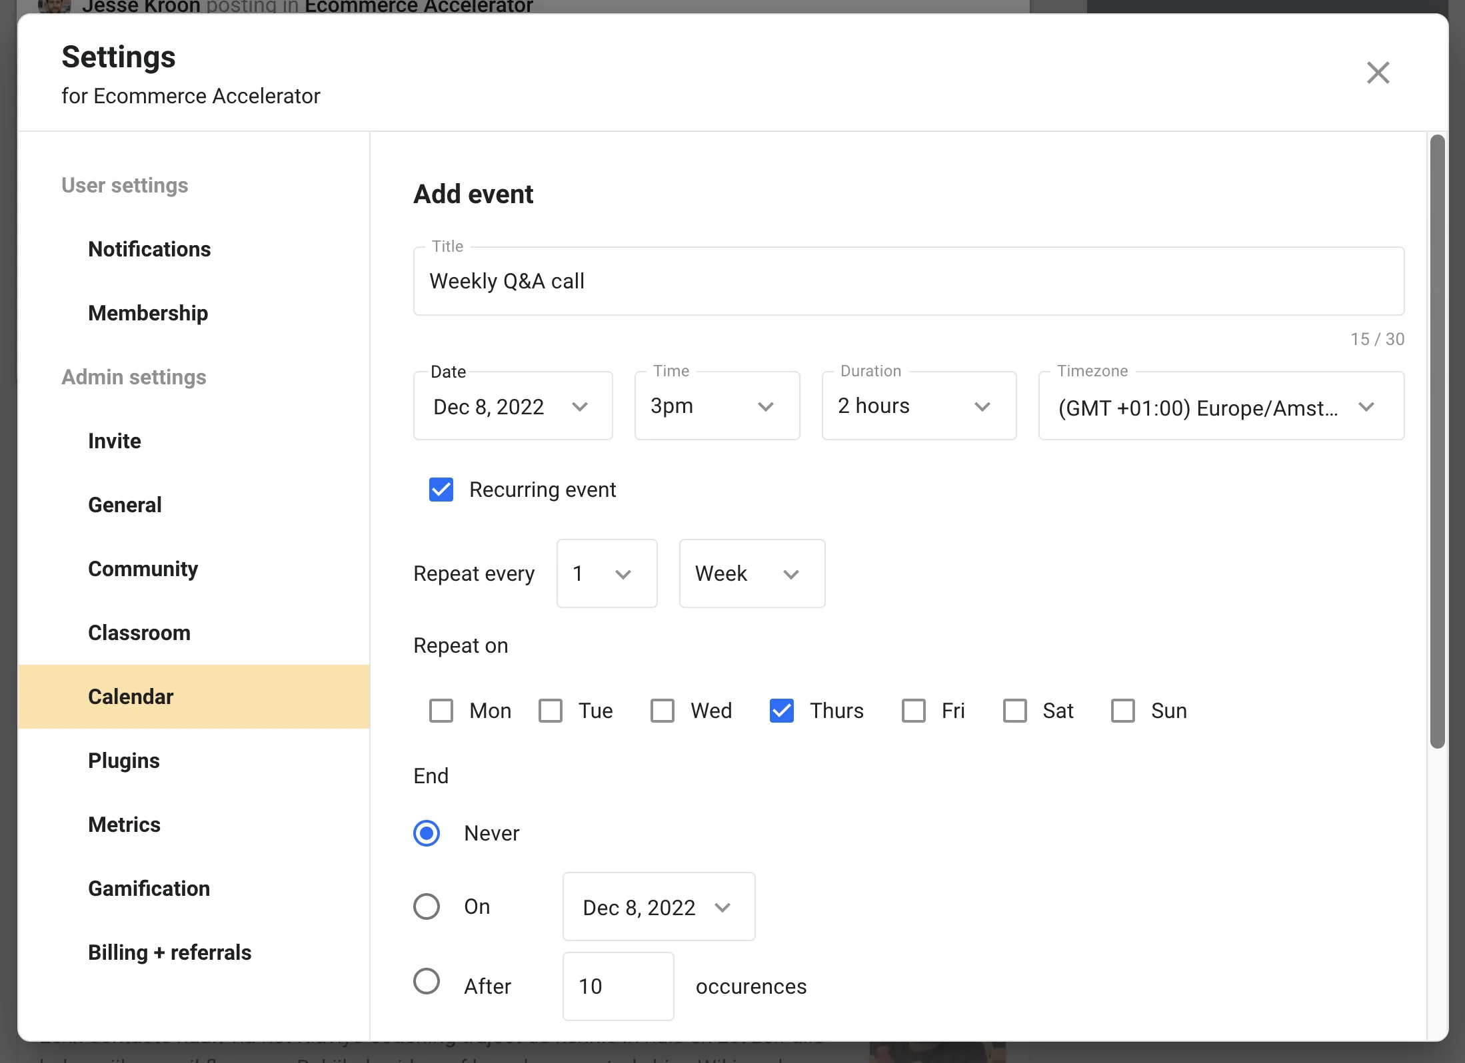The image size is (1465, 1063).
Task: Enable repeat on Saturday
Action: click(x=1015, y=711)
